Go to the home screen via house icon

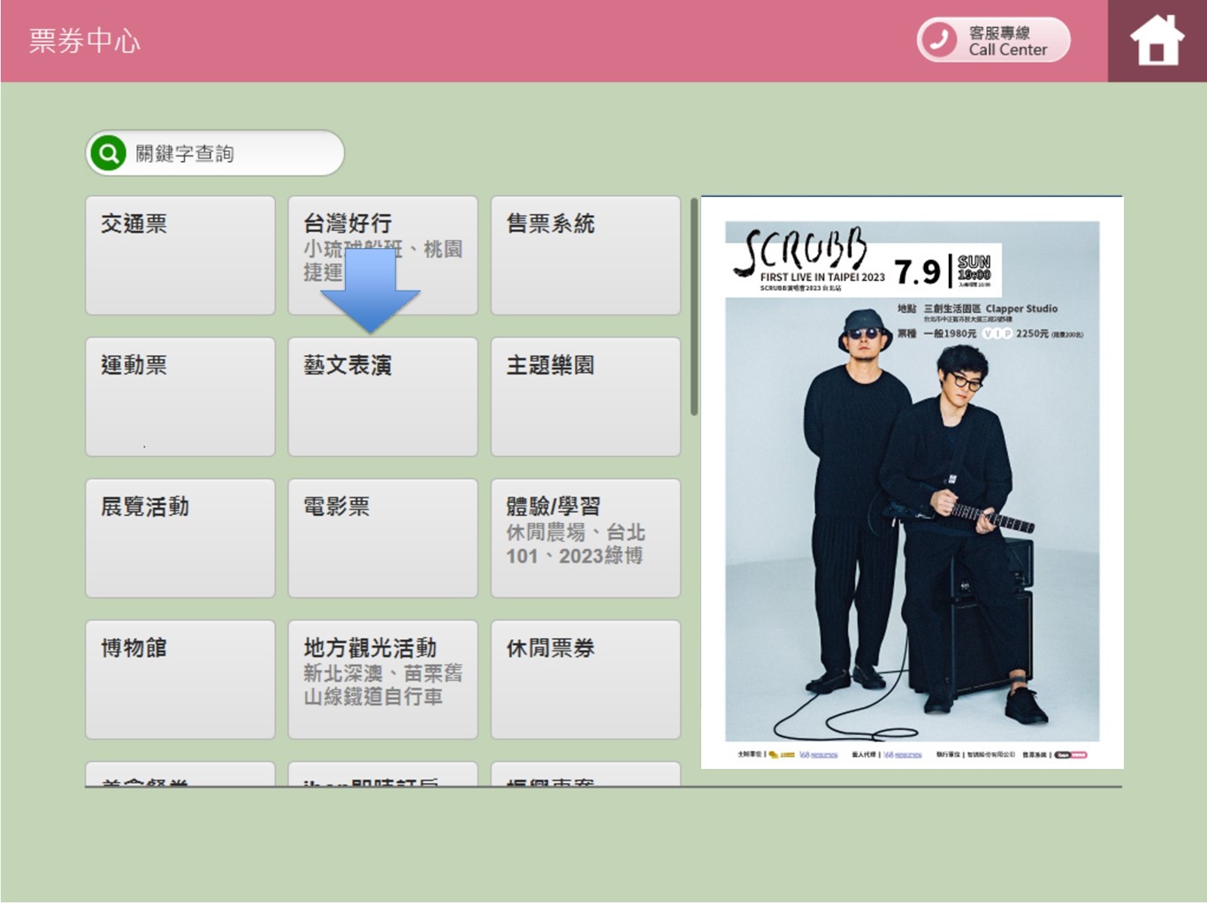(1157, 41)
